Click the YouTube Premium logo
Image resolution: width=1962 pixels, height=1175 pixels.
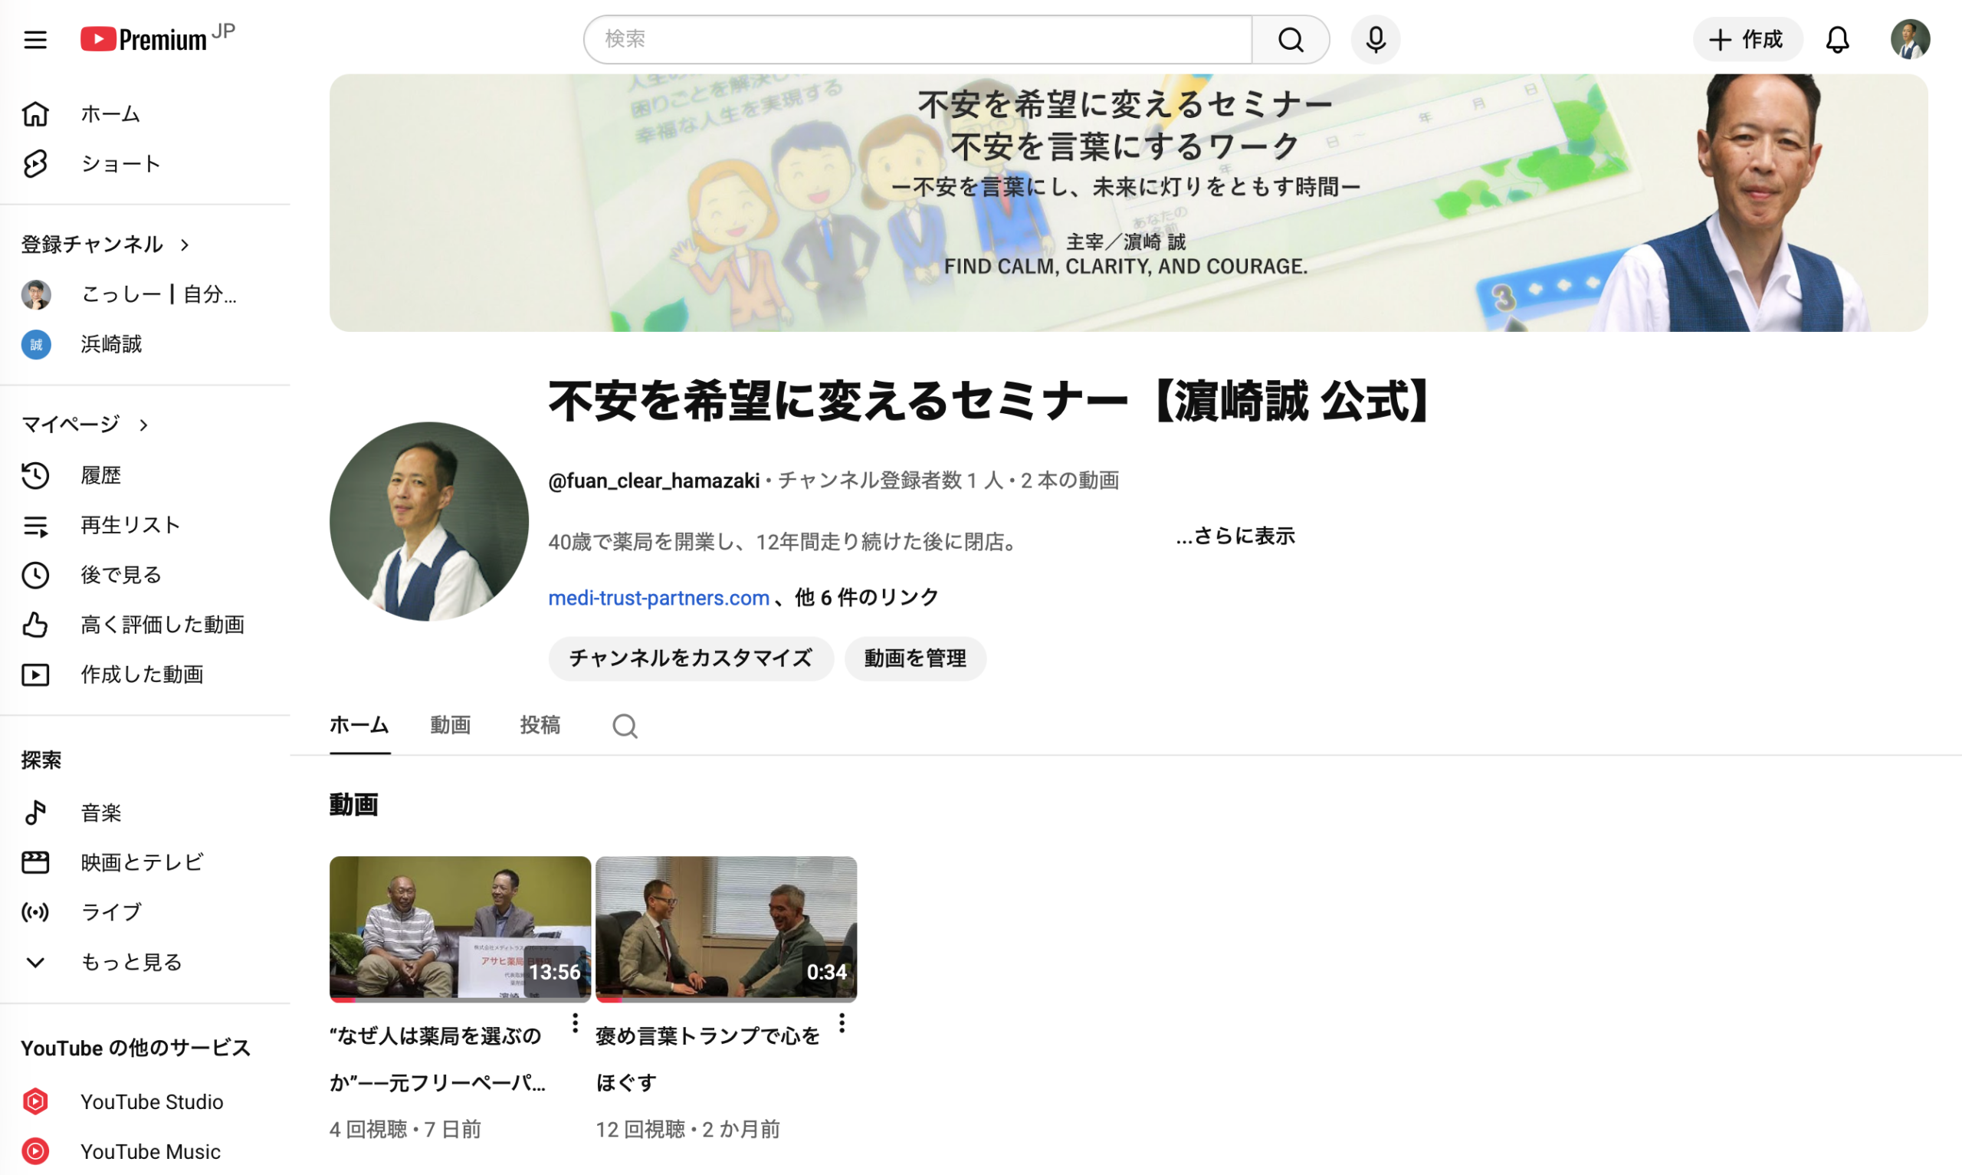point(145,38)
